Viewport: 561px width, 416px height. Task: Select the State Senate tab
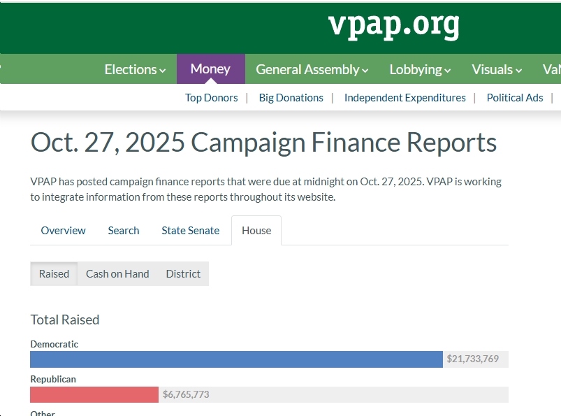[x=190, y=231]
